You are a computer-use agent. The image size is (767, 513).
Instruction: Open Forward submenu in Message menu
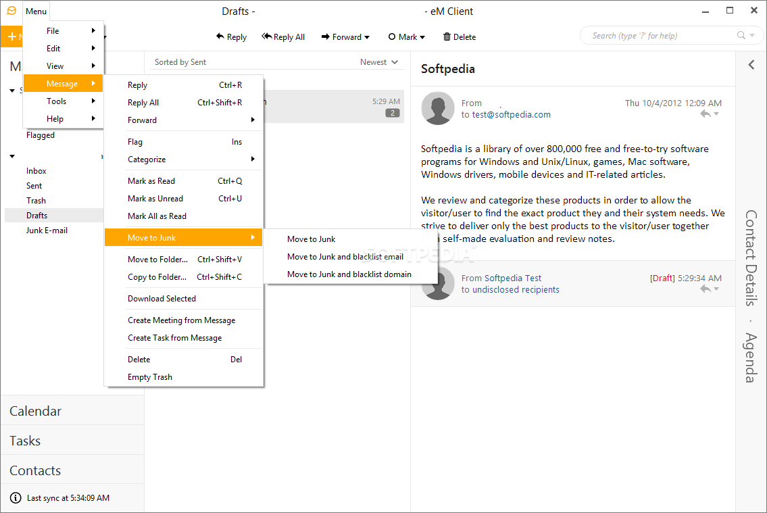(184, 120)
